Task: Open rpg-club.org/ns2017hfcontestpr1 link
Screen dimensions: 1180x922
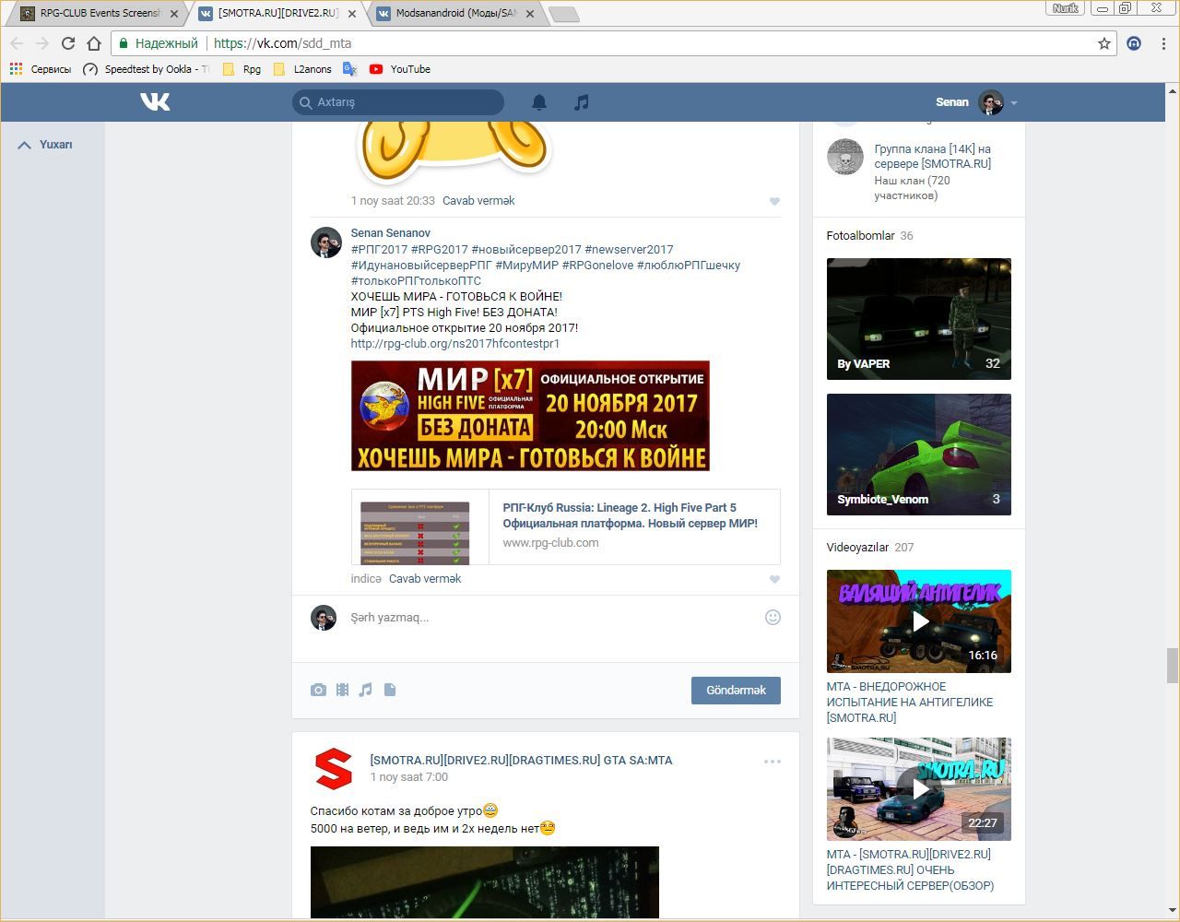Action: 455,344
